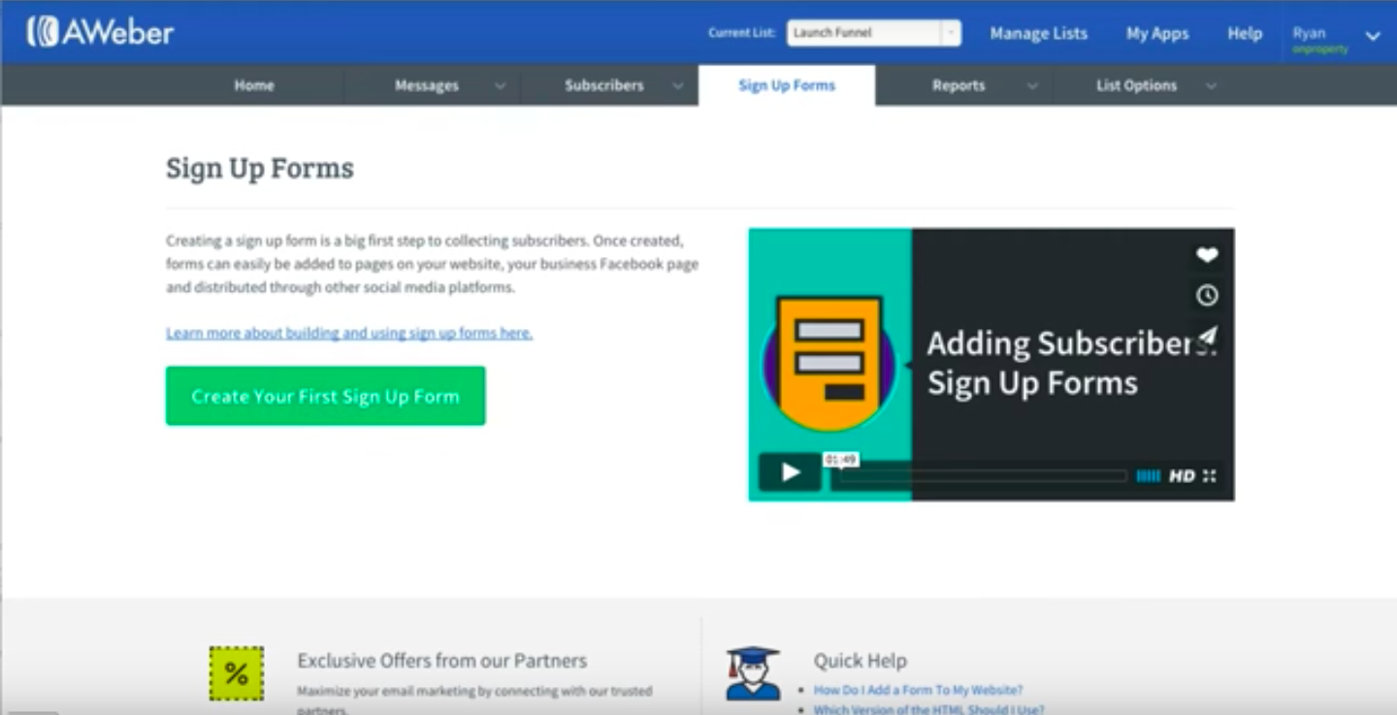Like the video with heart icon
The image size is (1397, 715).
[1207, 255]
